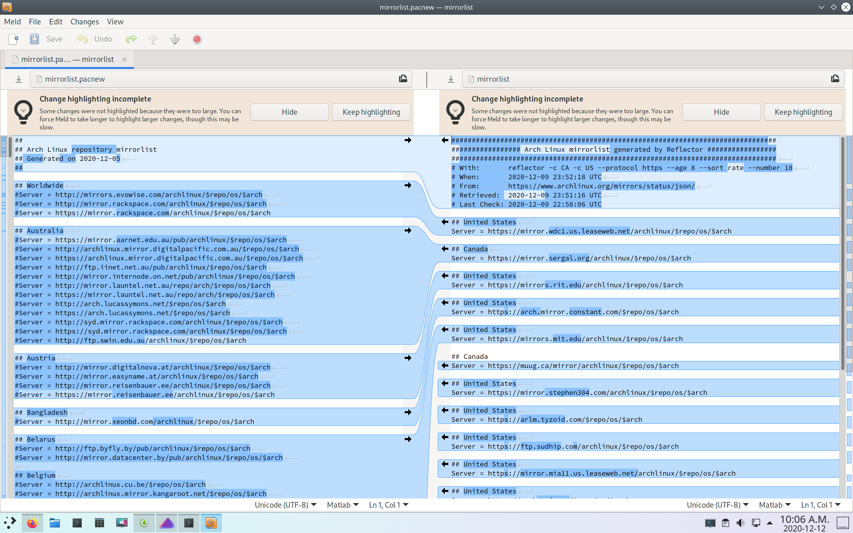The height and width of the screenshot is (533, 853).
Task: Click the red Stop icon in toolbar
Action: (197, 39)
